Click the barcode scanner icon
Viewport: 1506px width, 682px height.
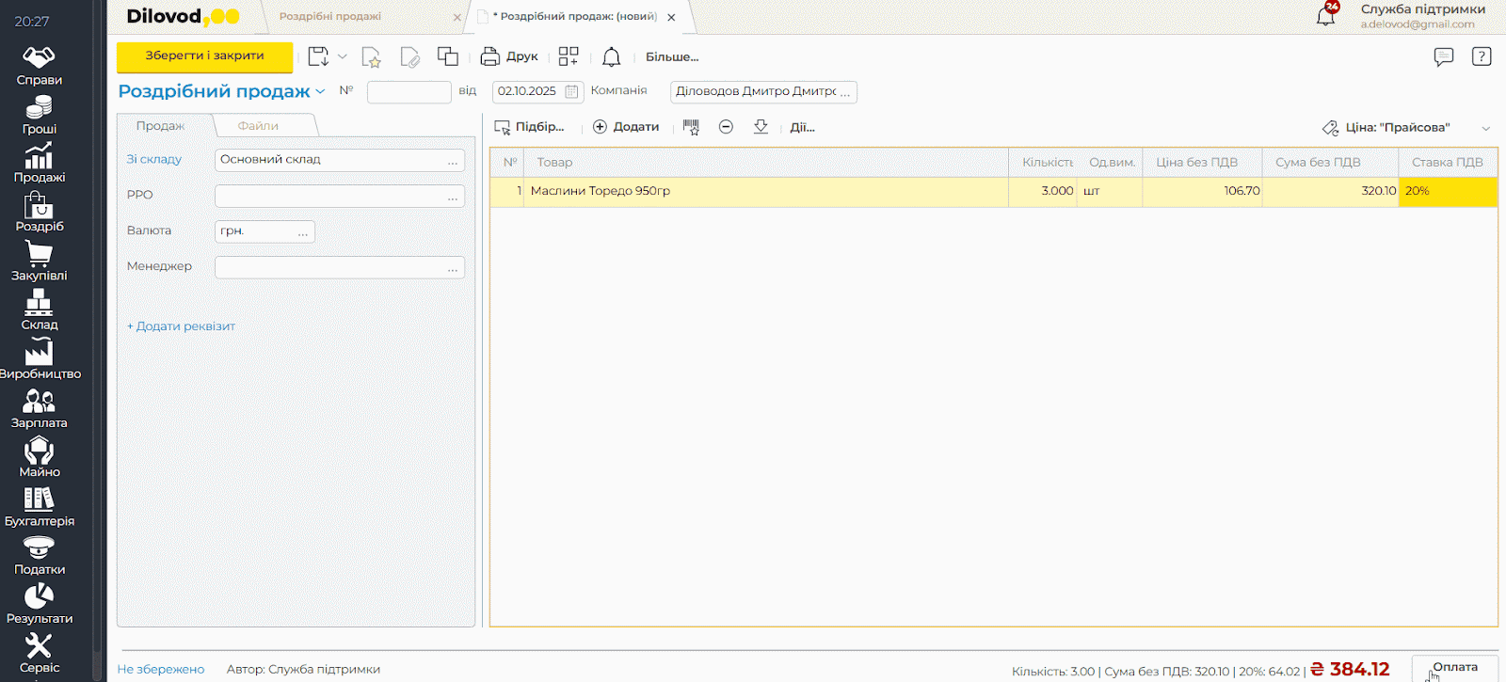[691, 127]
